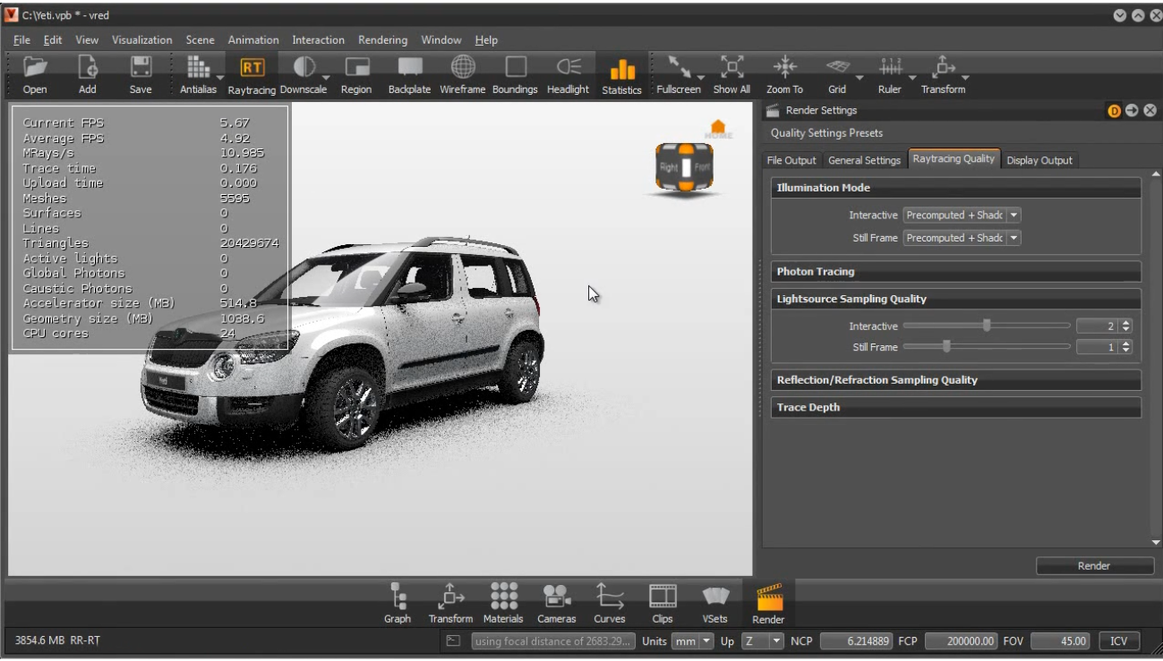Collapse the Illumination Mode section

tap(956, 188)
